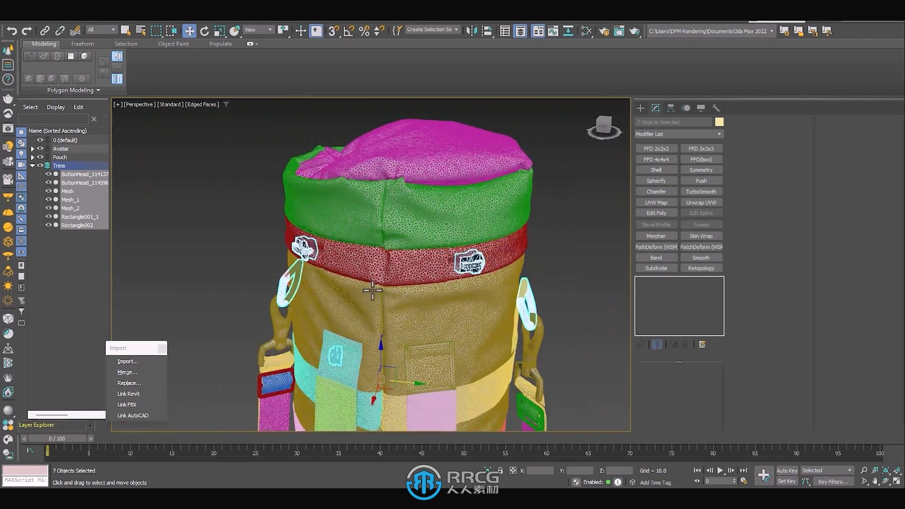
Task: Apply the Unwrap UVW modifier button
Action: [x=701, y=203]
